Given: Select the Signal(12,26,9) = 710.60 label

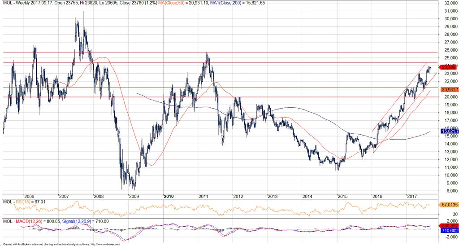Looking at the screenshot, I should pos(85,221).
